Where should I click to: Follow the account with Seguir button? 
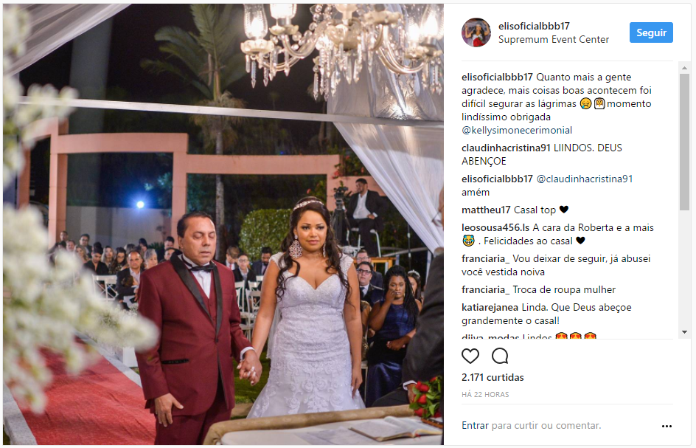651,32
